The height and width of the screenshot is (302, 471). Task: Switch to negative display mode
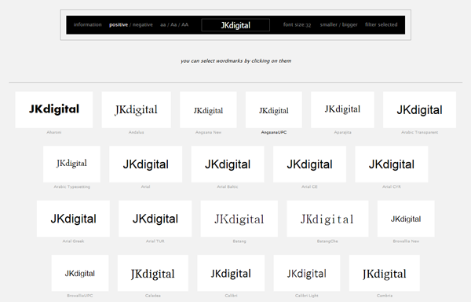coord(143,24)
